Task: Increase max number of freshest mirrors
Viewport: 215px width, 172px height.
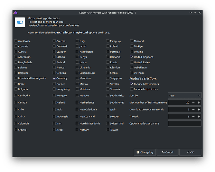Action: pyautogui.click(x=199, y=103)
